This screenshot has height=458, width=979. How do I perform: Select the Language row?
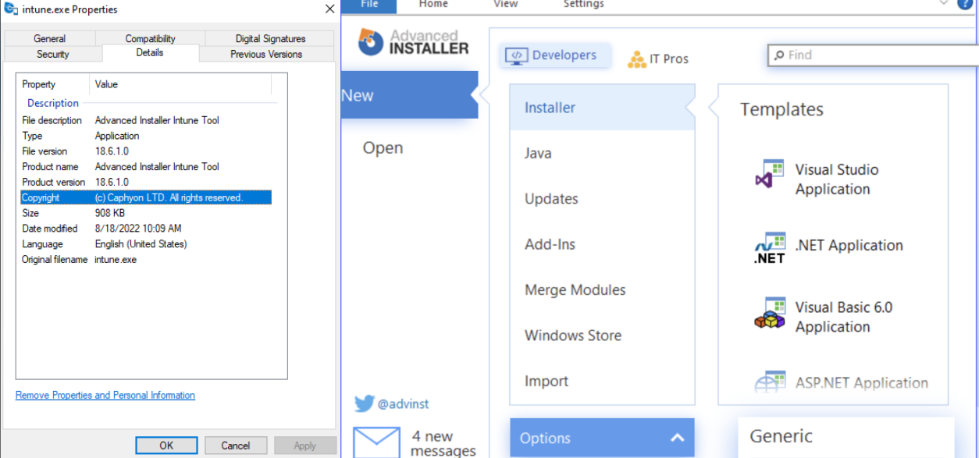point(146,244)
